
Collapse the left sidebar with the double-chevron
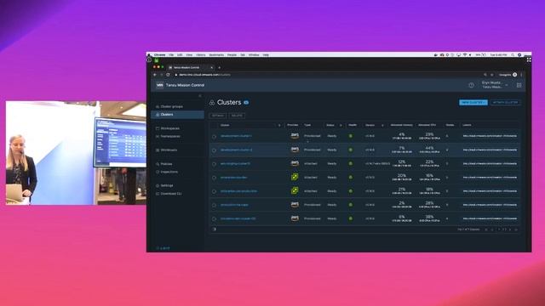(x=200, y=95)
